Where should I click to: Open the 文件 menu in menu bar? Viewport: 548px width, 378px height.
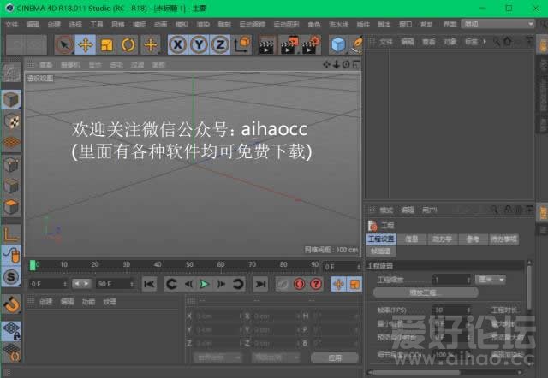[12, 24]
